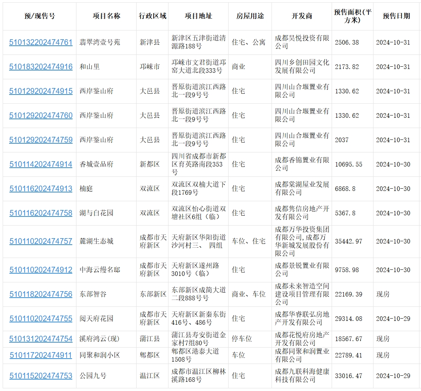Click district cell 新津县

[150, 43]
